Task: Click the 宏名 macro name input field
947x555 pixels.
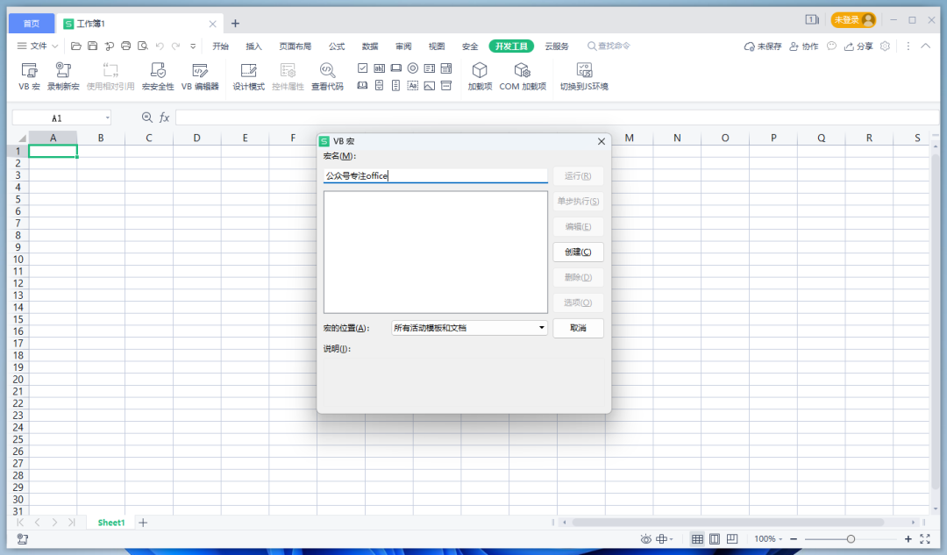Action: point(436,175)
